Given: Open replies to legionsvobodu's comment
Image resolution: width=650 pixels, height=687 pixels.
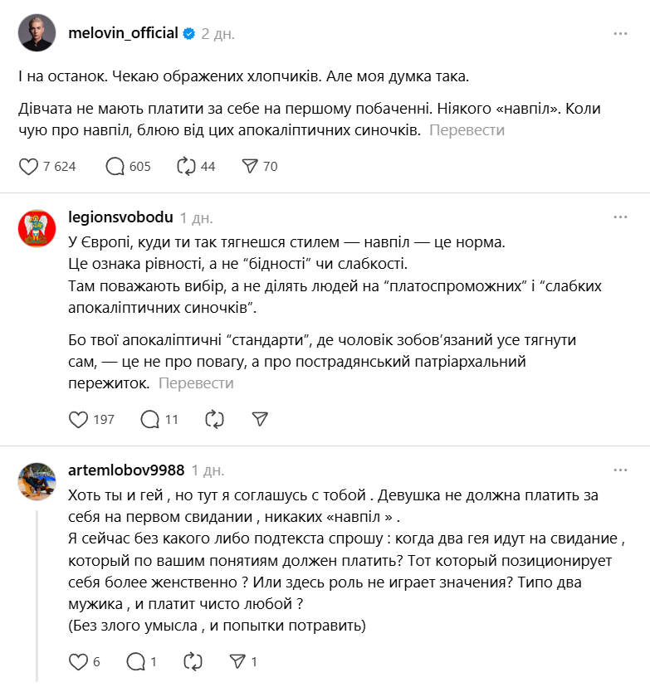Looking at the screenshot, I should click(152, 419).
